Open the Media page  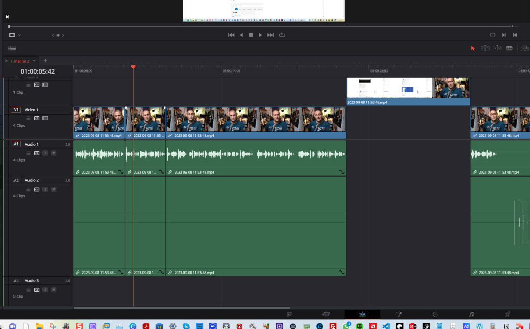[x=290, y=314]
